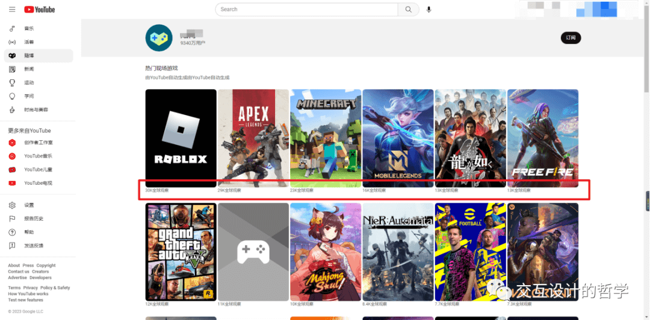Open the 运动 sports trophy item
The width and height of the screenshot is (650, 320).
coord(38,83)
